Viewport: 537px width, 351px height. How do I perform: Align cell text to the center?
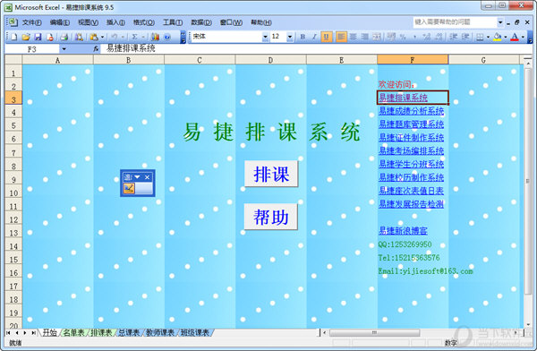coord(354,37)
